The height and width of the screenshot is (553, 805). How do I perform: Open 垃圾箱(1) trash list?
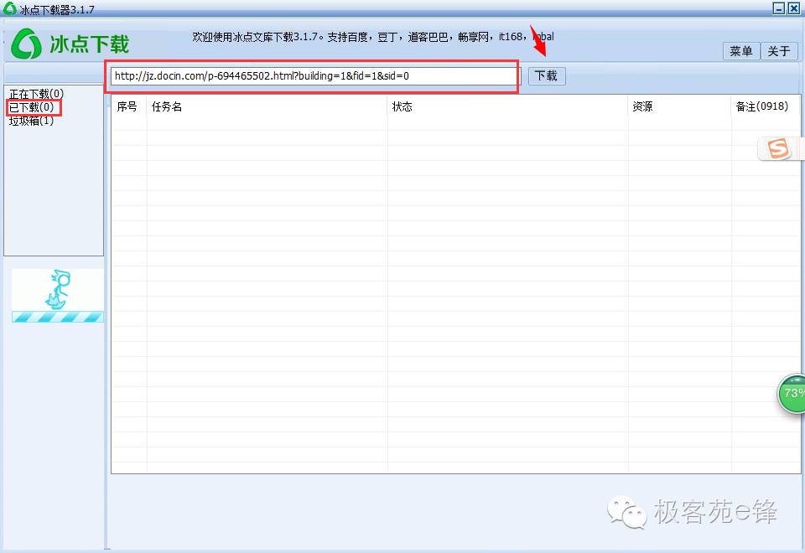tap(31, 121)
